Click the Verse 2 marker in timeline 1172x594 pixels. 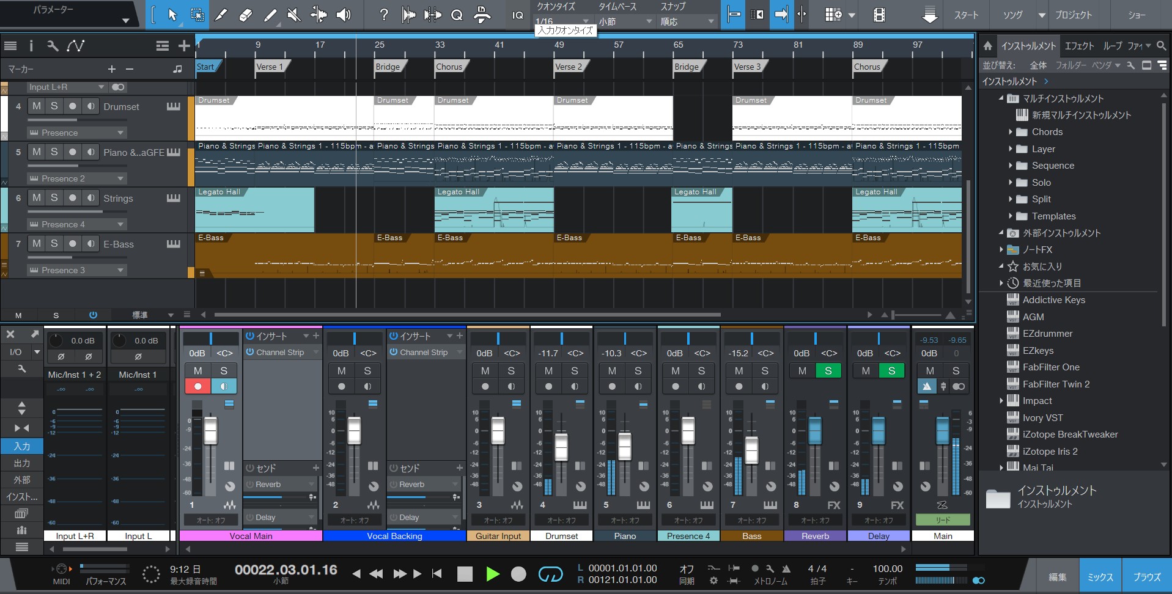click(568, 67)
